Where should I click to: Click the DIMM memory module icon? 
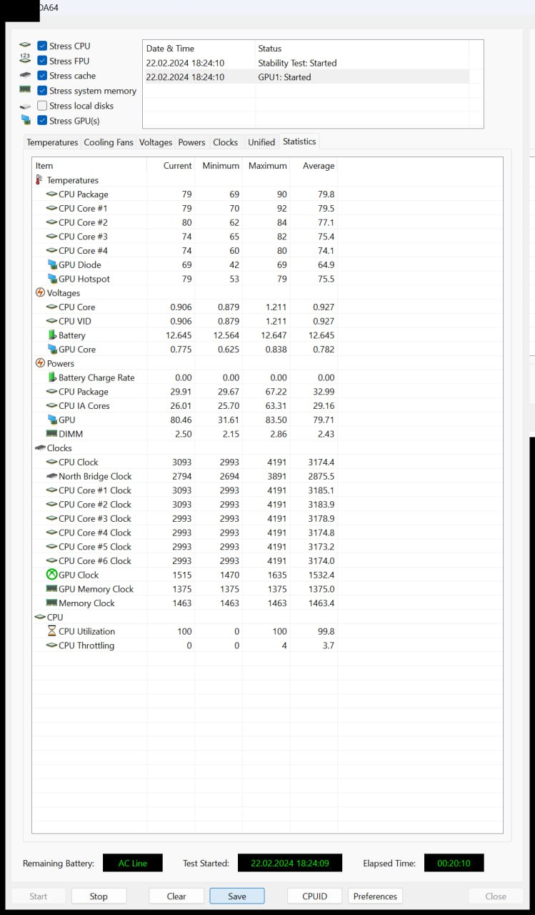51,434
